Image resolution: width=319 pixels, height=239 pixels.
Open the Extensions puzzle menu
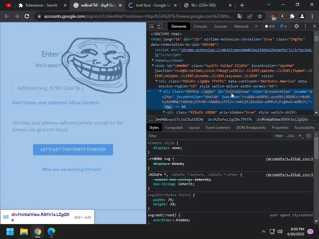(x=292, y=16)
